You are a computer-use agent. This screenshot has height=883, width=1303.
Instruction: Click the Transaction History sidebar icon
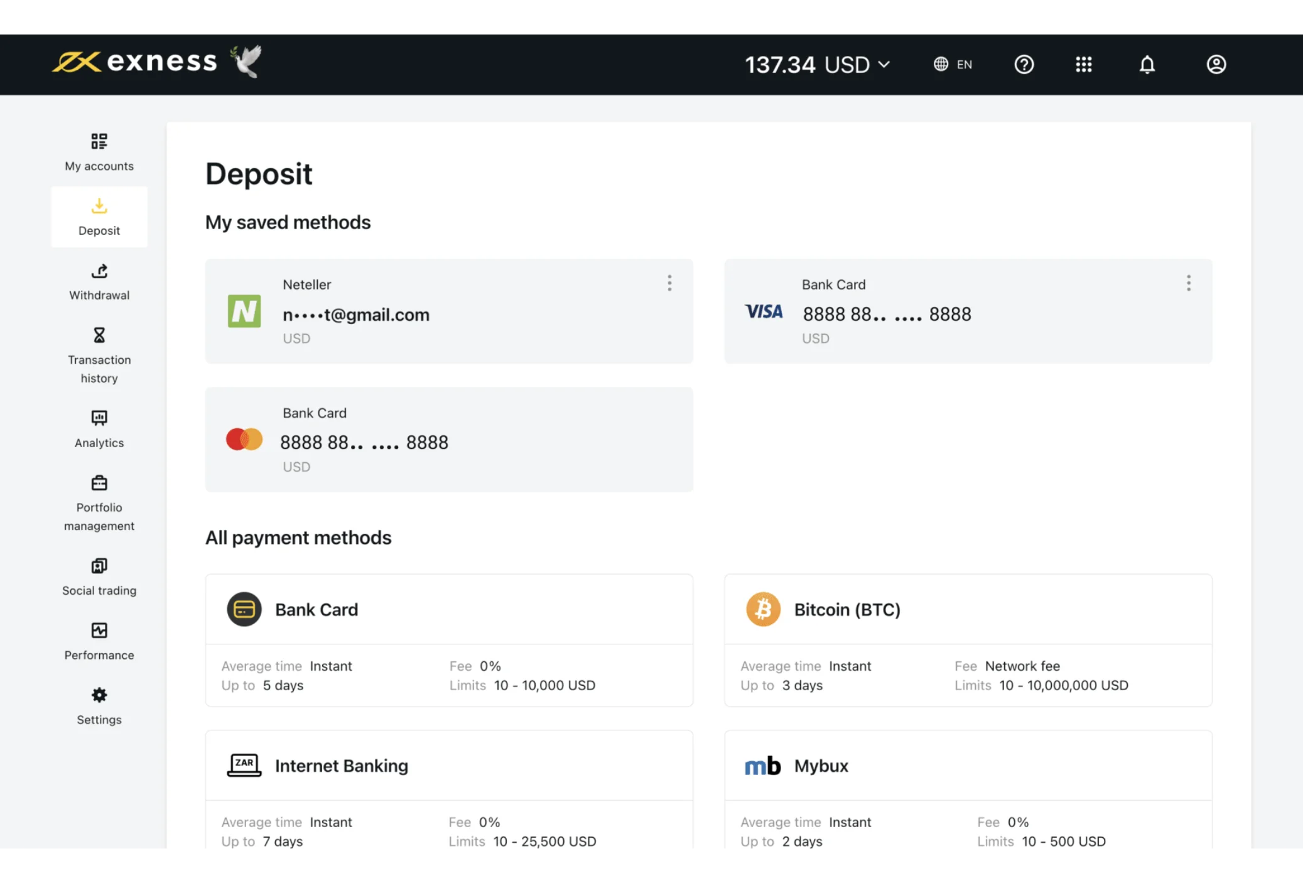click(99, 334)
